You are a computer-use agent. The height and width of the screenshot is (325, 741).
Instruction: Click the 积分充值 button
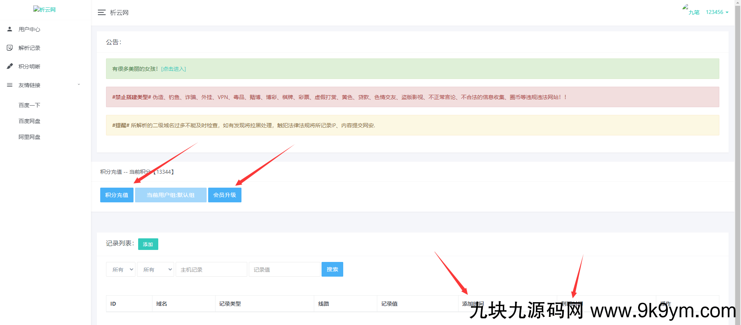point(116,195)
